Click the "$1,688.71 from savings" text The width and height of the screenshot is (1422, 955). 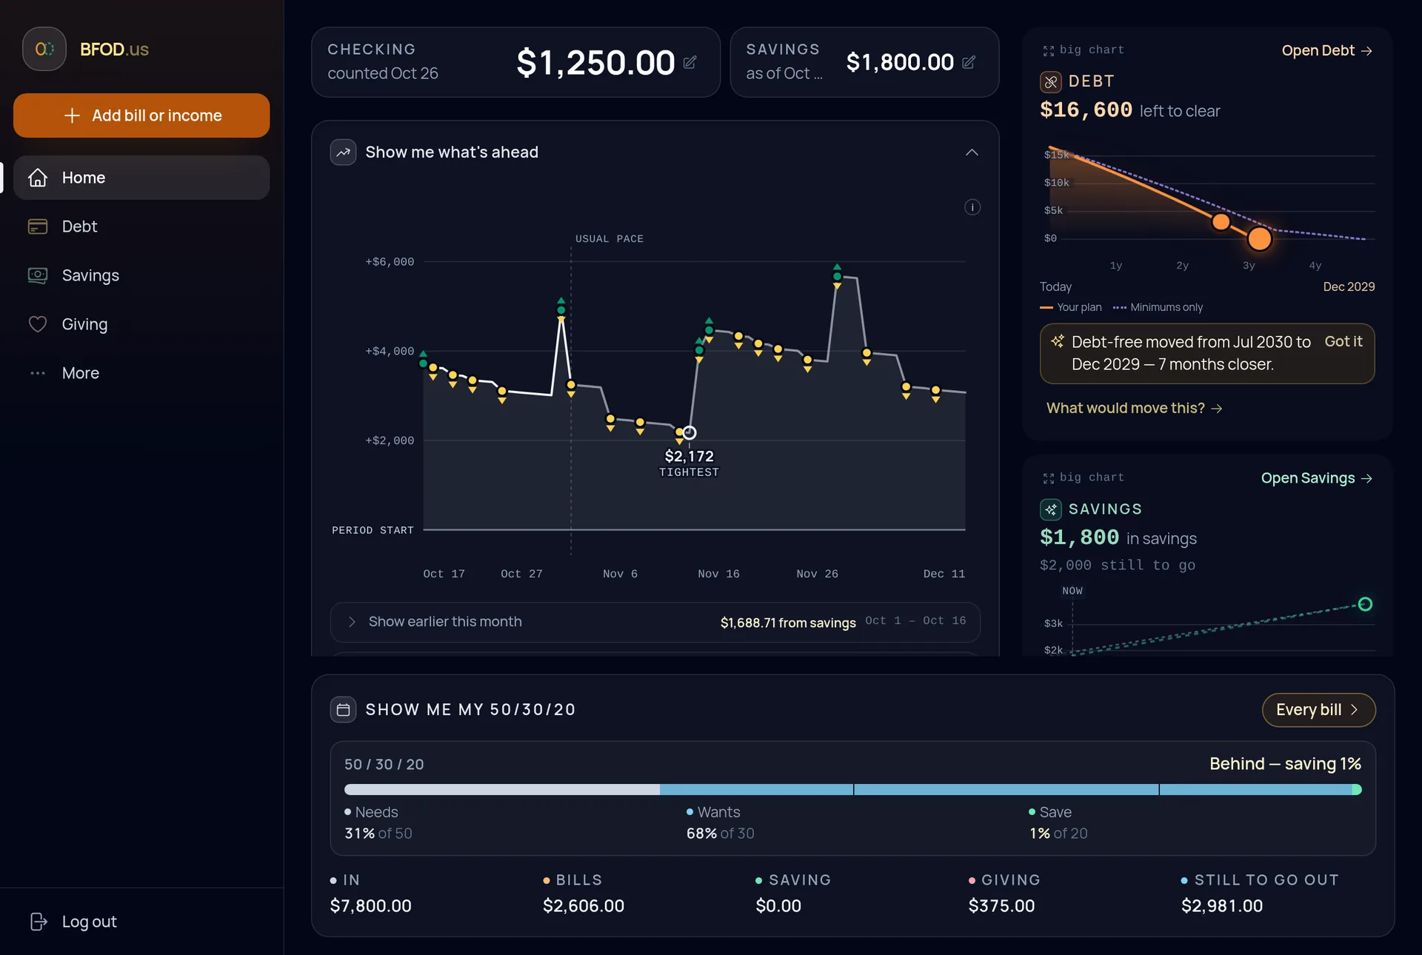[788, 623]
